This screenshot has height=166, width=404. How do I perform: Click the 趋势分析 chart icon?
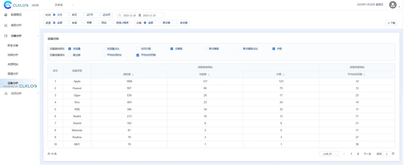[6, 25]
